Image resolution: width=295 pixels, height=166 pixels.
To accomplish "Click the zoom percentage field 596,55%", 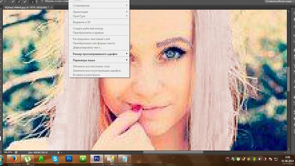I will (x=8, y=153).
